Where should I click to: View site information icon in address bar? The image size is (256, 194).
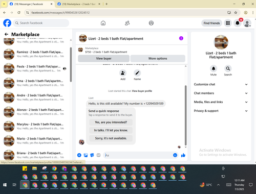click(28, 13)
